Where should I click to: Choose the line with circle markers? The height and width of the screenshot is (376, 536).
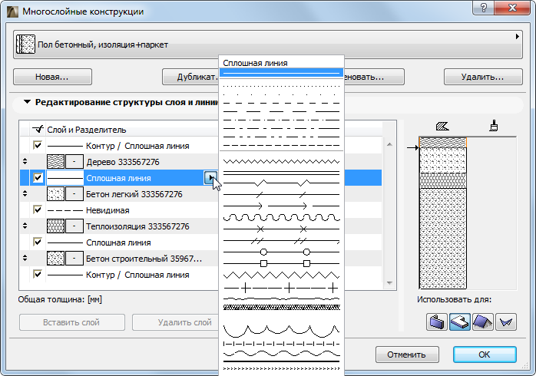coord(281,252)
